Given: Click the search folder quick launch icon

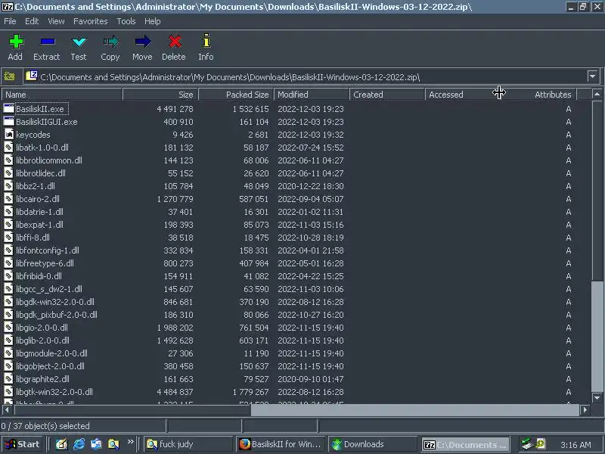Looking at the screenshot, I should tap(113, 444).
